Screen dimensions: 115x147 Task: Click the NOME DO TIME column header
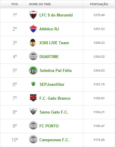40,4
